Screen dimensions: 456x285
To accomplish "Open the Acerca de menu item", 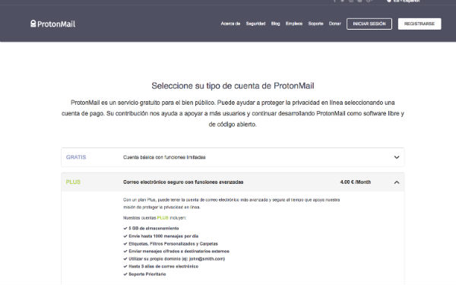I will pos(230,24).
